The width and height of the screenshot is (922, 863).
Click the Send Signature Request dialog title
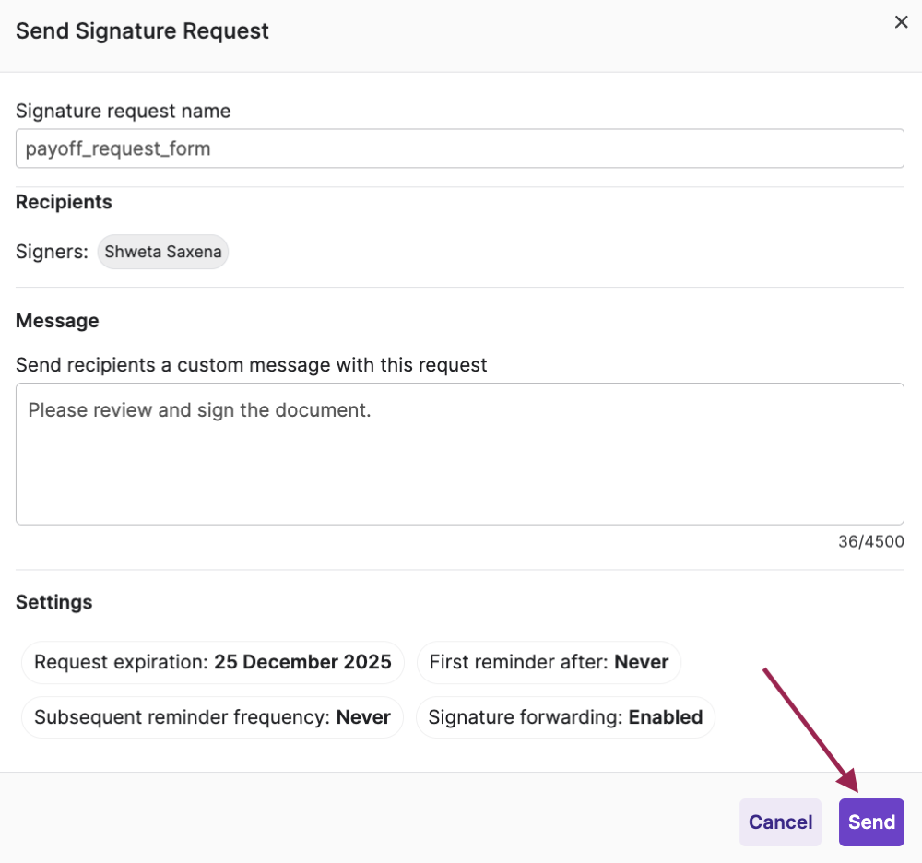[x=143, y=30]
